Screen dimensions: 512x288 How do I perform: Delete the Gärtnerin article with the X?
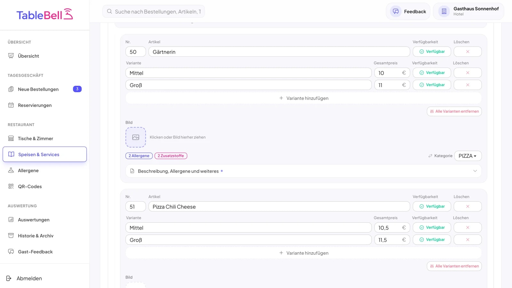pos(468,52)
